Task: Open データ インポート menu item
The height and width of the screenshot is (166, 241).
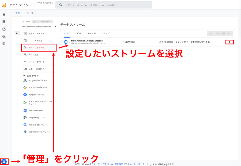Action: (x=40, y=62)
